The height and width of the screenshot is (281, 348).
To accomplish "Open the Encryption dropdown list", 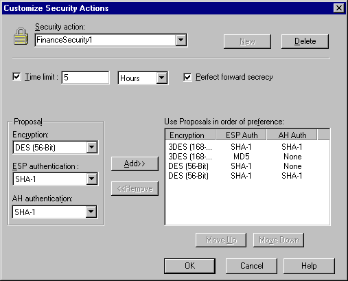I will point(92,147).
